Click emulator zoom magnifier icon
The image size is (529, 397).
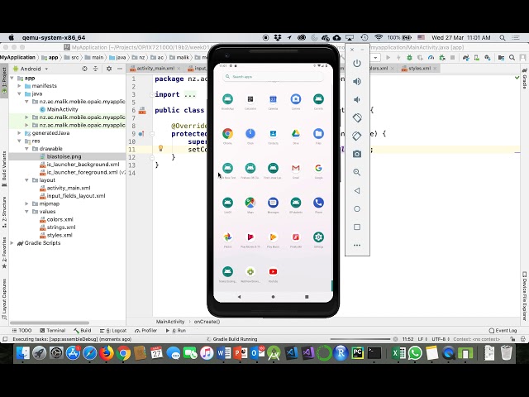pos(357,173)
